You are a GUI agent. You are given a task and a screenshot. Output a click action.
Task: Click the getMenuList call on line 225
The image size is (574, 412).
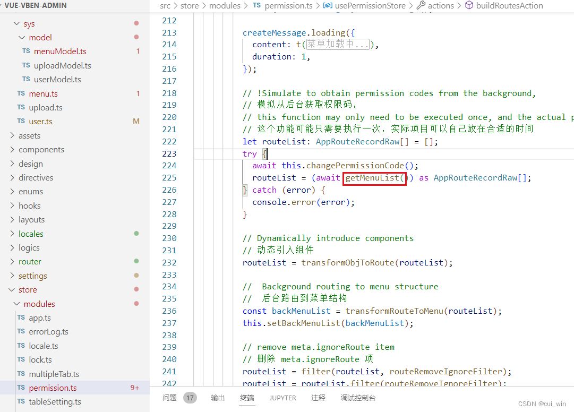[374, 178]
